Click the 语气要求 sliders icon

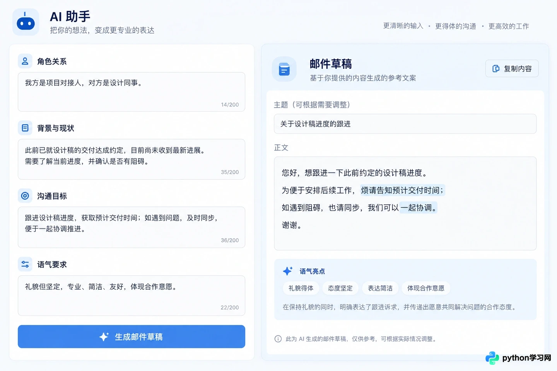(x=25, y=264)
